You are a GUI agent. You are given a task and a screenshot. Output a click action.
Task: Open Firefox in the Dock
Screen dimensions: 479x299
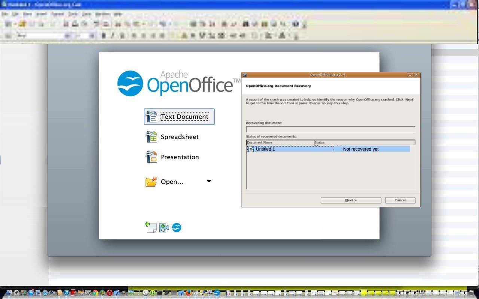[x=188, y=293]
